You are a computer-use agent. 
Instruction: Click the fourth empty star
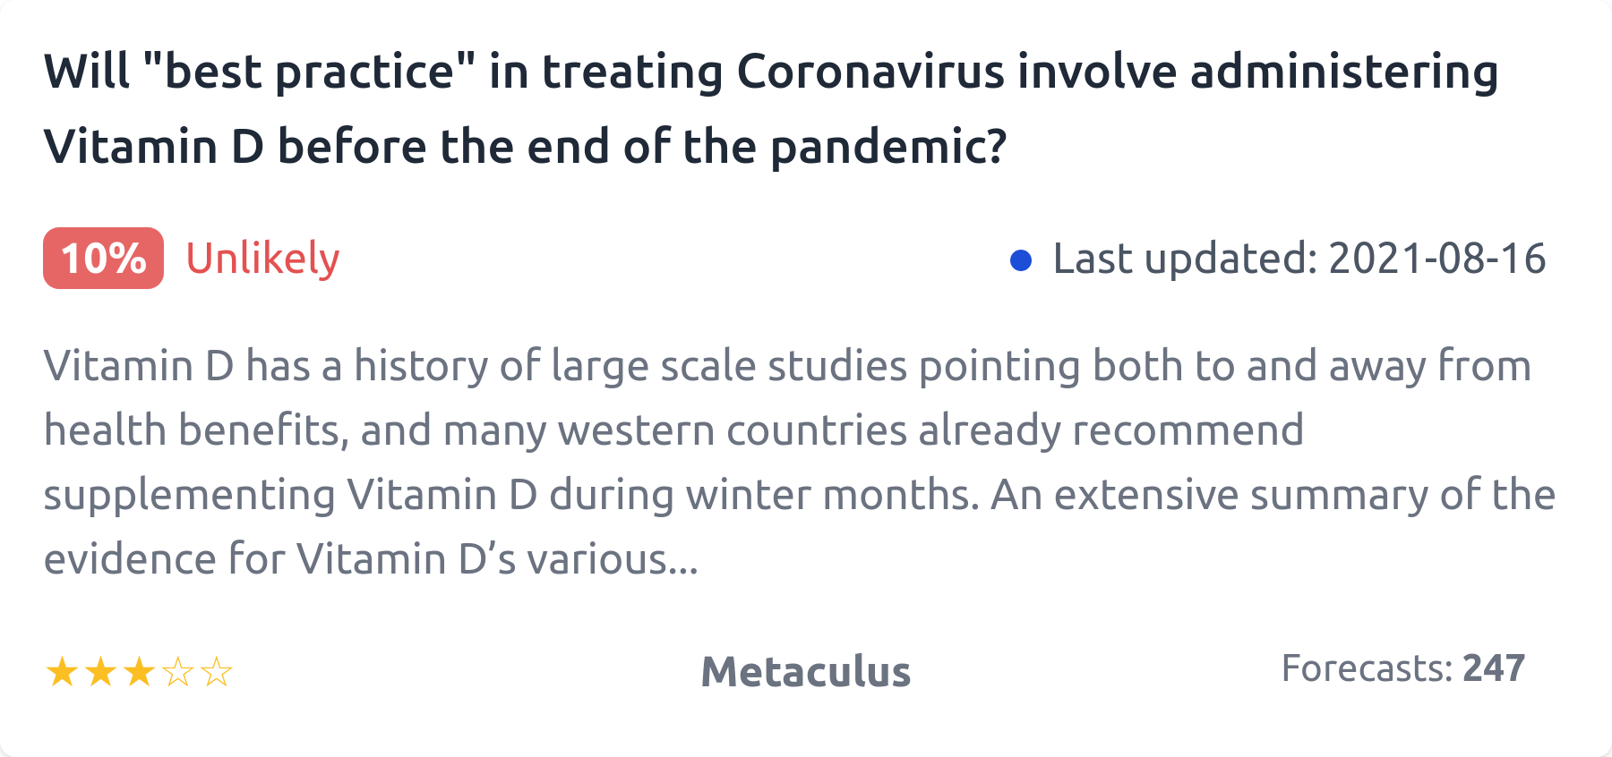(x=178, y=672)
